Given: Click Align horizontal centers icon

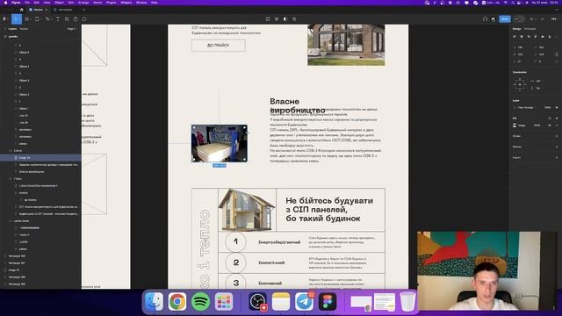Looking at the screenshot, I should tap(522, 37).
